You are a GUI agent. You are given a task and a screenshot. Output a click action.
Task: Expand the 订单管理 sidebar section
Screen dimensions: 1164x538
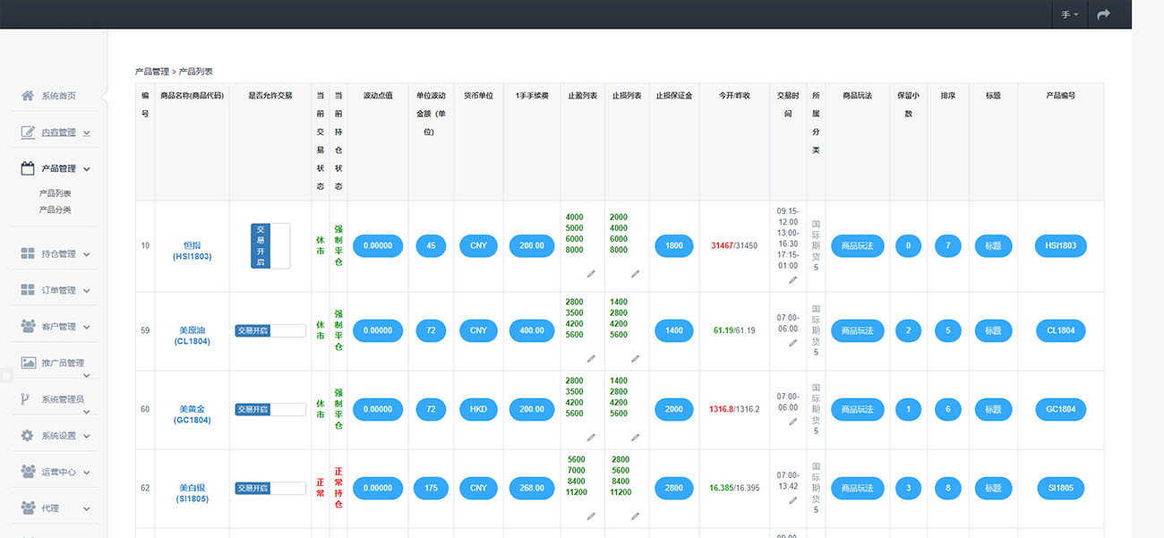click(56, 291)
